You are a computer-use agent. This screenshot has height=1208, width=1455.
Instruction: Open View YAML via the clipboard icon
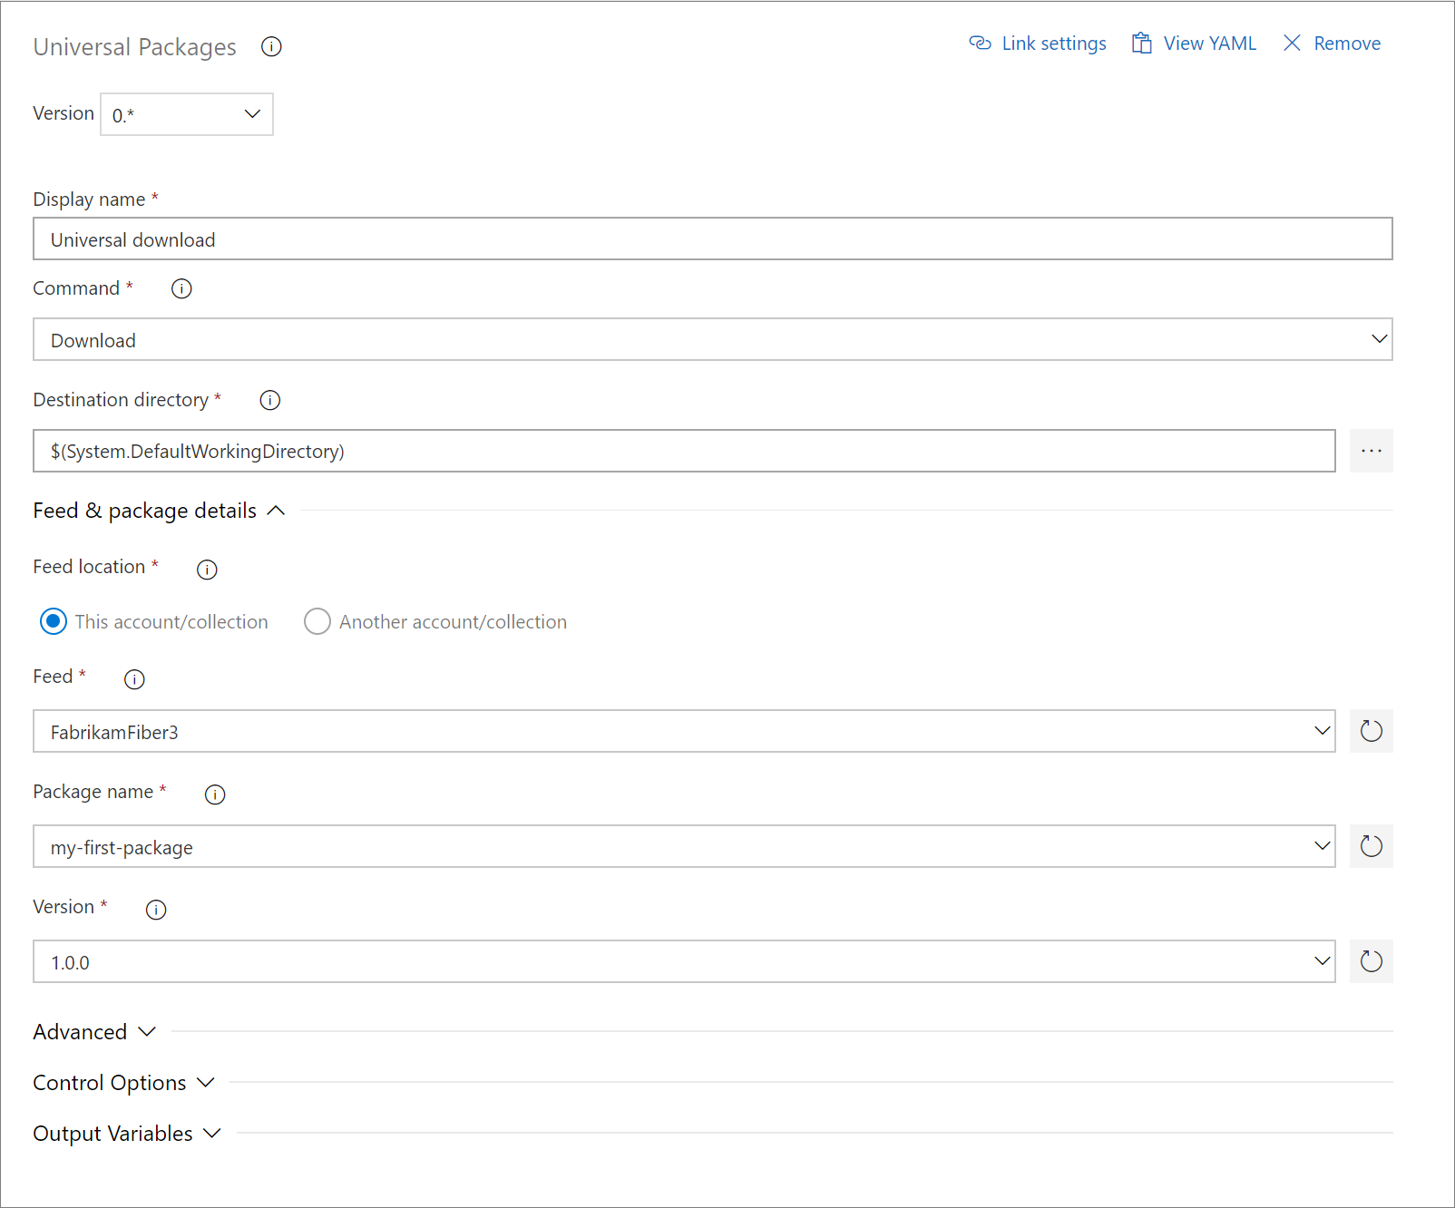pos(1141,43)
